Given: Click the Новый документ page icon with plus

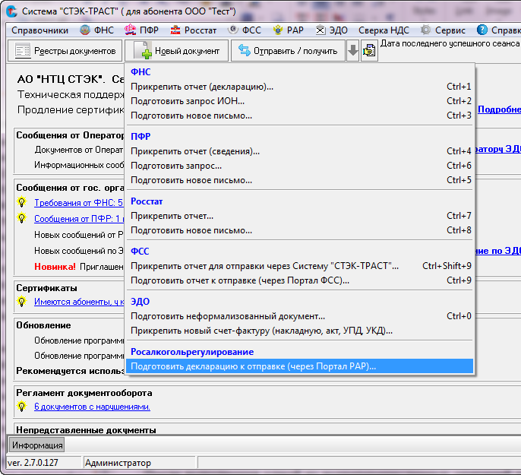Looking at the screenshot, I should [143, 50].
